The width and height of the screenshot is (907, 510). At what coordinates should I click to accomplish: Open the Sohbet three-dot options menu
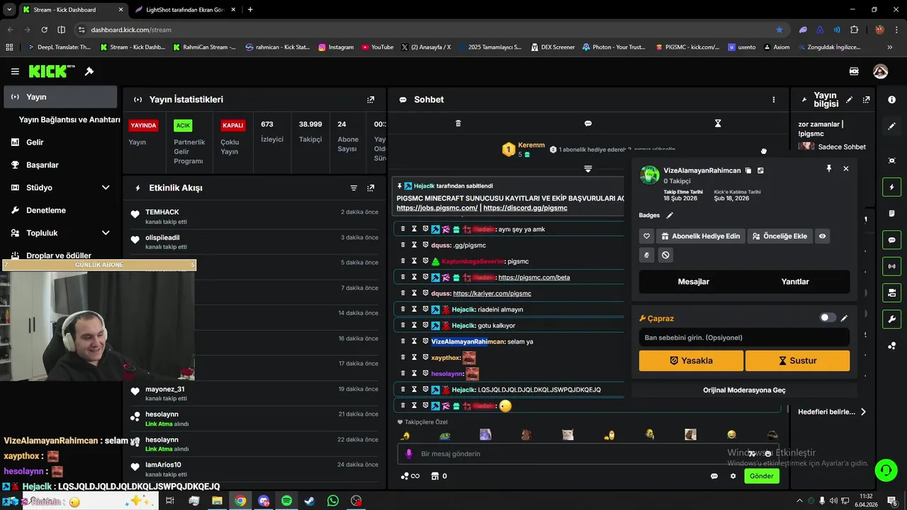coord(774,100)
